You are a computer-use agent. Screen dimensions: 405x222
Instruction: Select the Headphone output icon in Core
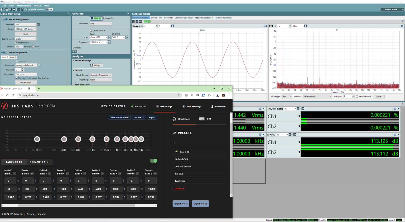pos(174,119)
